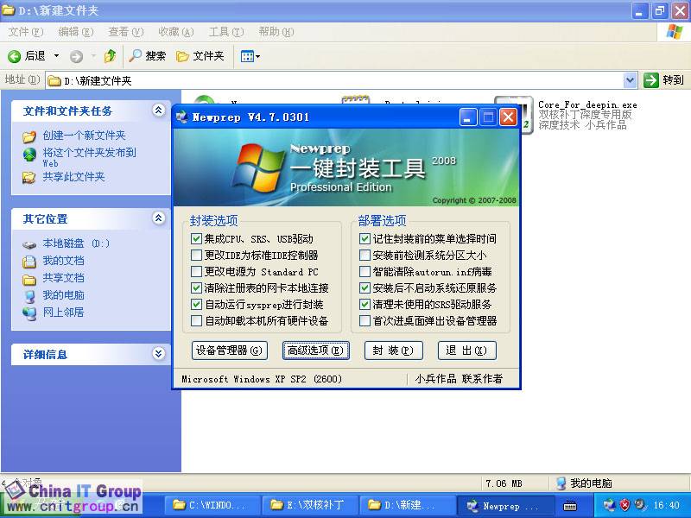Click the shared documents folder icon
Viewport: 691px width, 518px height.
tap(29, 279)
